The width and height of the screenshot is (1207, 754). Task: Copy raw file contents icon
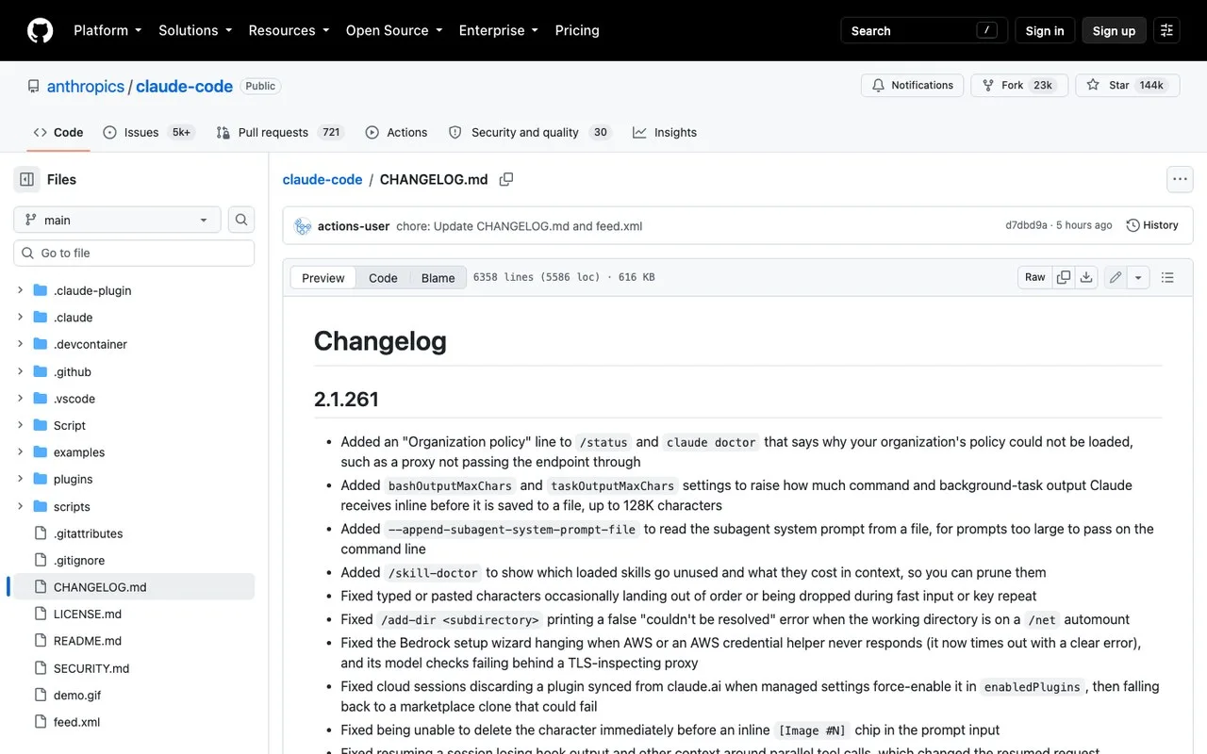pyautogui.click(x=1064, y=277)
